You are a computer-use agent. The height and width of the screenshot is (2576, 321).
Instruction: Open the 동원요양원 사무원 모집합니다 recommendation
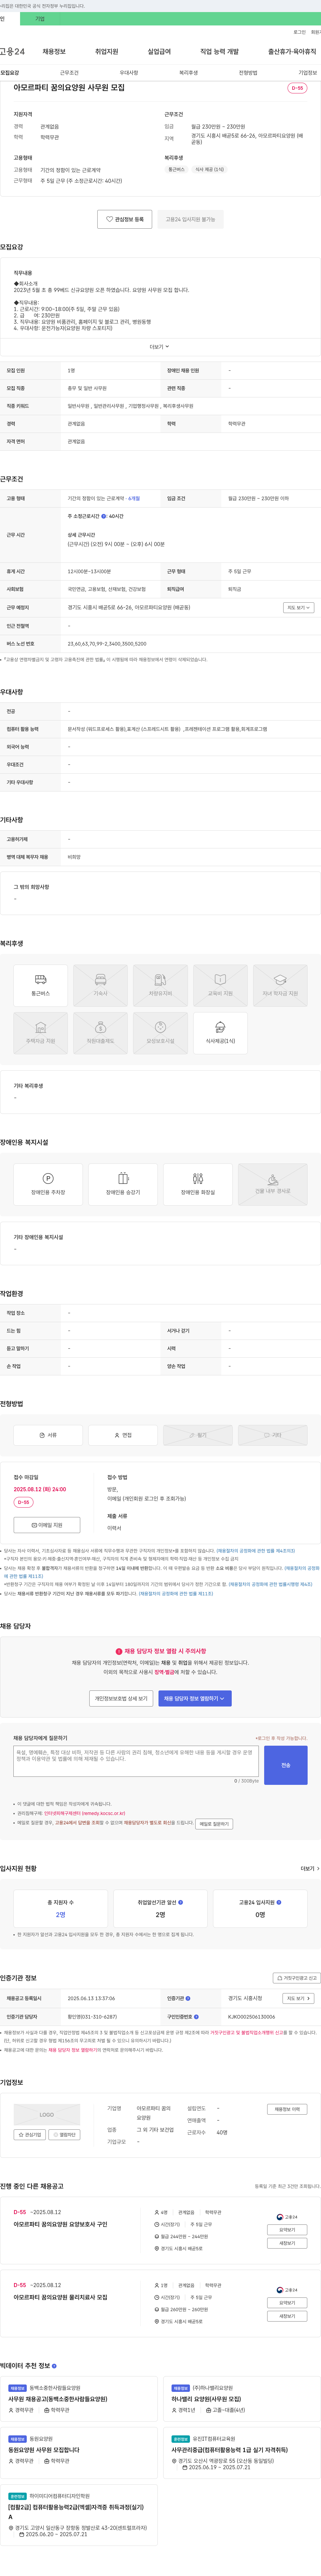click(x=44, y=2450)
